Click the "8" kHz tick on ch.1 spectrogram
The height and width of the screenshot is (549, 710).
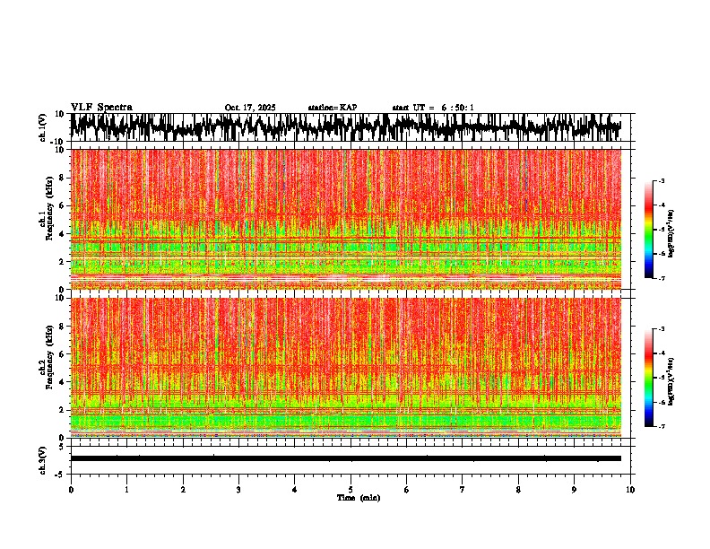pyautogui.click(x=62, y=178)
